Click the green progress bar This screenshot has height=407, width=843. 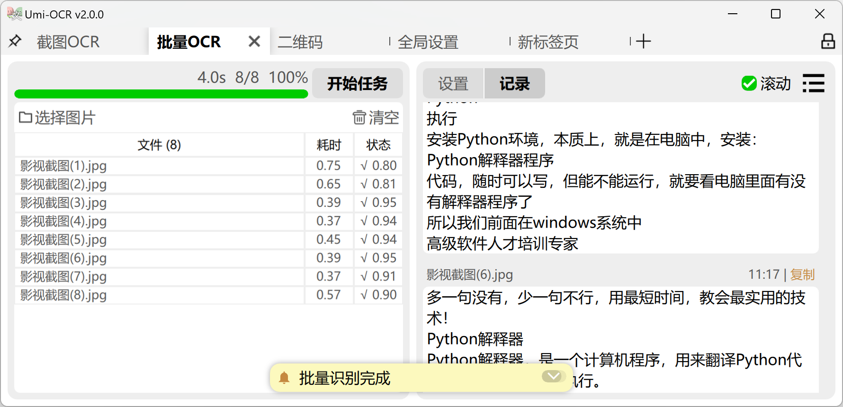tap(161, 94)
